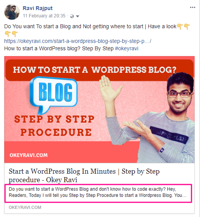Click the 'How to start a WordPress blog?' banner
200x217 pixels.
[94, 70]
